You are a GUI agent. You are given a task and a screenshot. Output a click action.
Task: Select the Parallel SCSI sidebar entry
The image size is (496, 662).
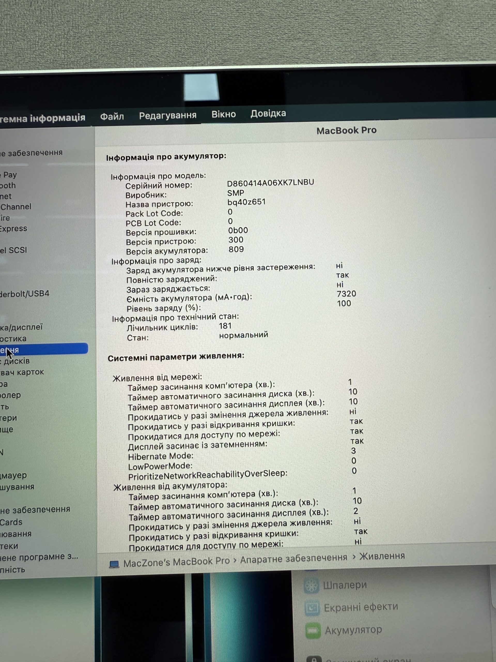tap(13, 250)
